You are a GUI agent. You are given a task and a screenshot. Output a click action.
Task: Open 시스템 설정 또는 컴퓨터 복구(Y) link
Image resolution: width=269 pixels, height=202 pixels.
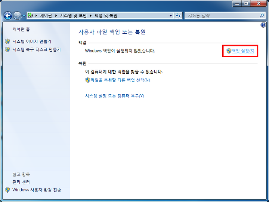114,96
